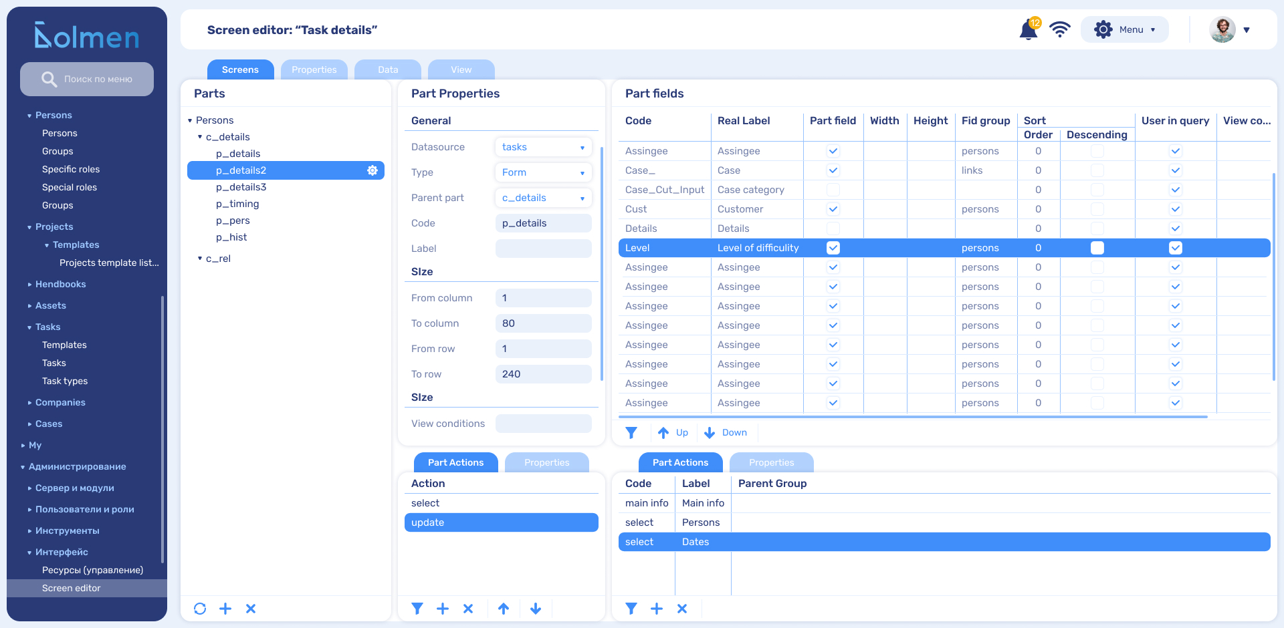Screen dimensions: 1284x628
Task: Click the Part fields horizontal scrollbar
Action: 913,417
